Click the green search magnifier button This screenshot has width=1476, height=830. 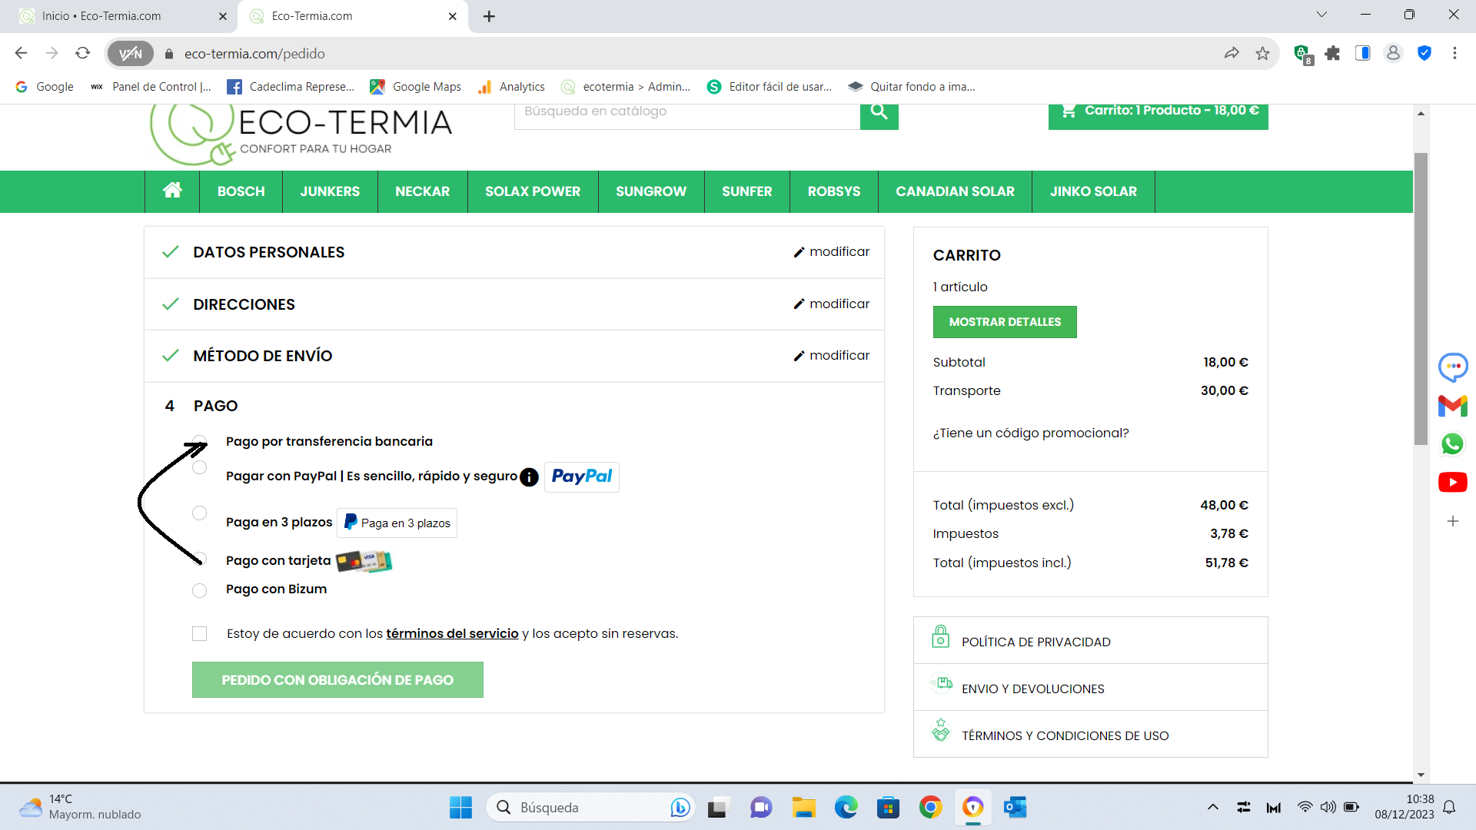pos(879,113)
